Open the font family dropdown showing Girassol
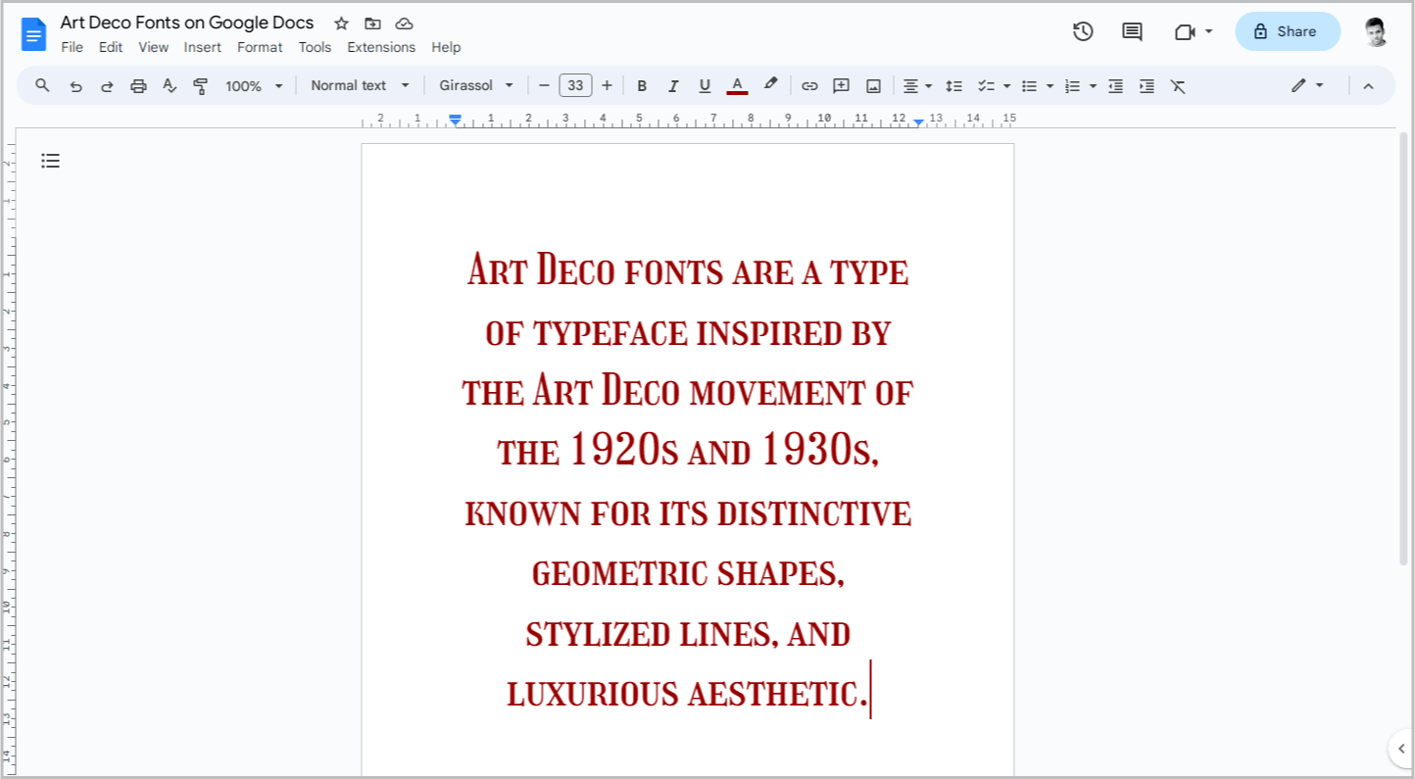This screenshot has width=1415, height=779. click(x=476, y=85)
